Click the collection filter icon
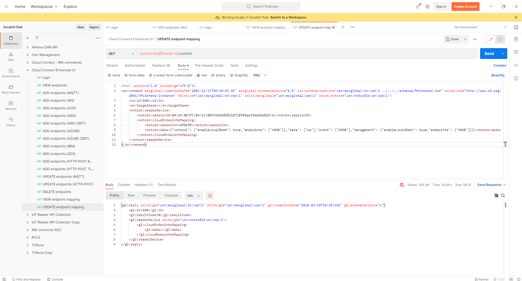This screenshot has height=281, width=522. point(37,38)
